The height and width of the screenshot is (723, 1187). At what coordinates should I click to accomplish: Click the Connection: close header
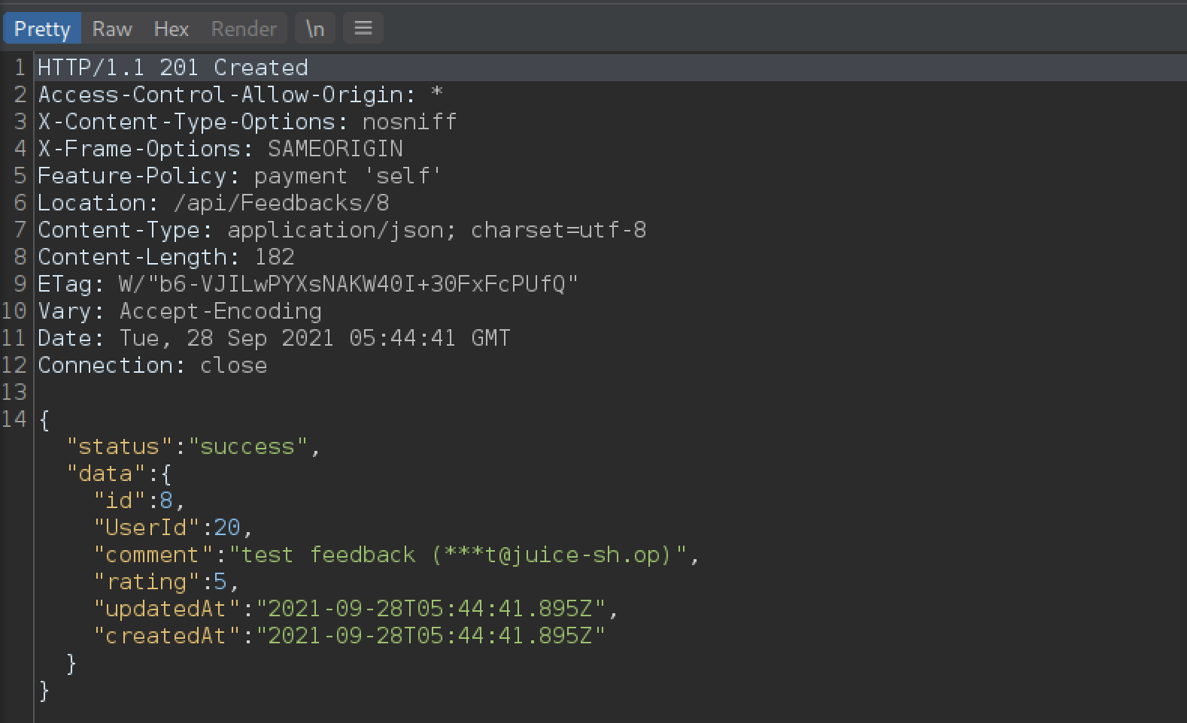[x=153, y=365]
